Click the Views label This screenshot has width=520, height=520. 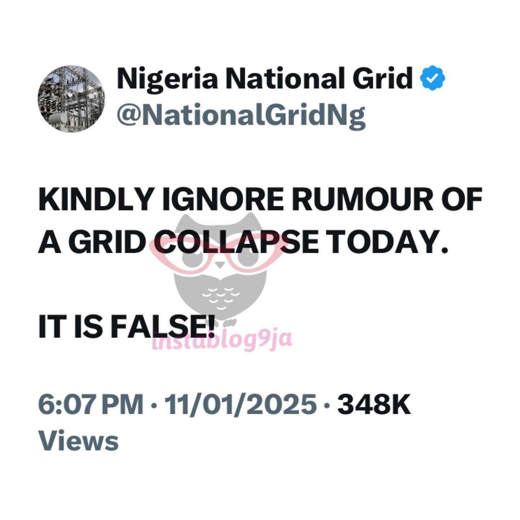(78, 441)
